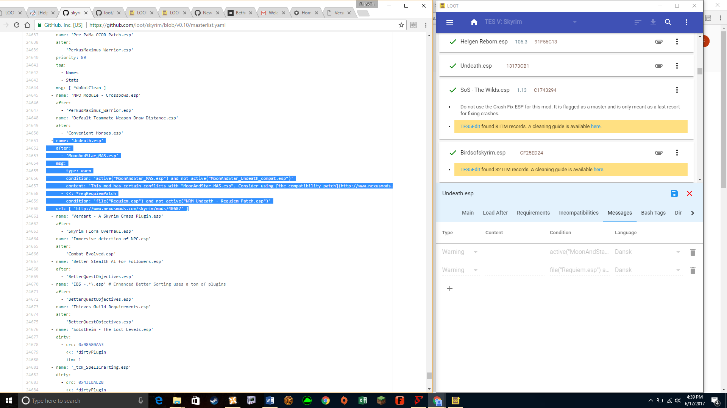Open the LOOT navigation drawer
The height and width of the screenshot is (408, 727).
click(x=450, y=22)
